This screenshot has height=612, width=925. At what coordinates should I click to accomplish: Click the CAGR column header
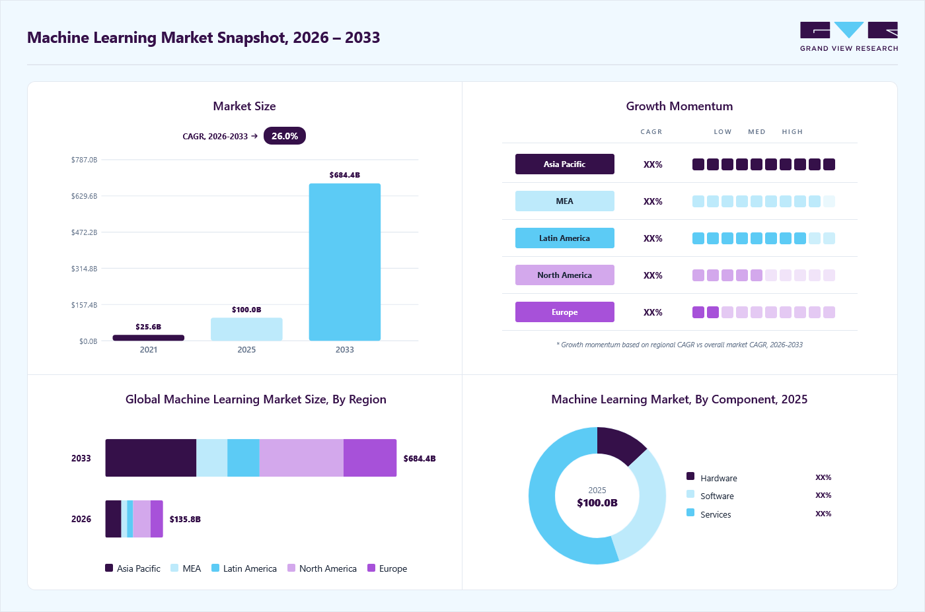[x=651, y=132]
